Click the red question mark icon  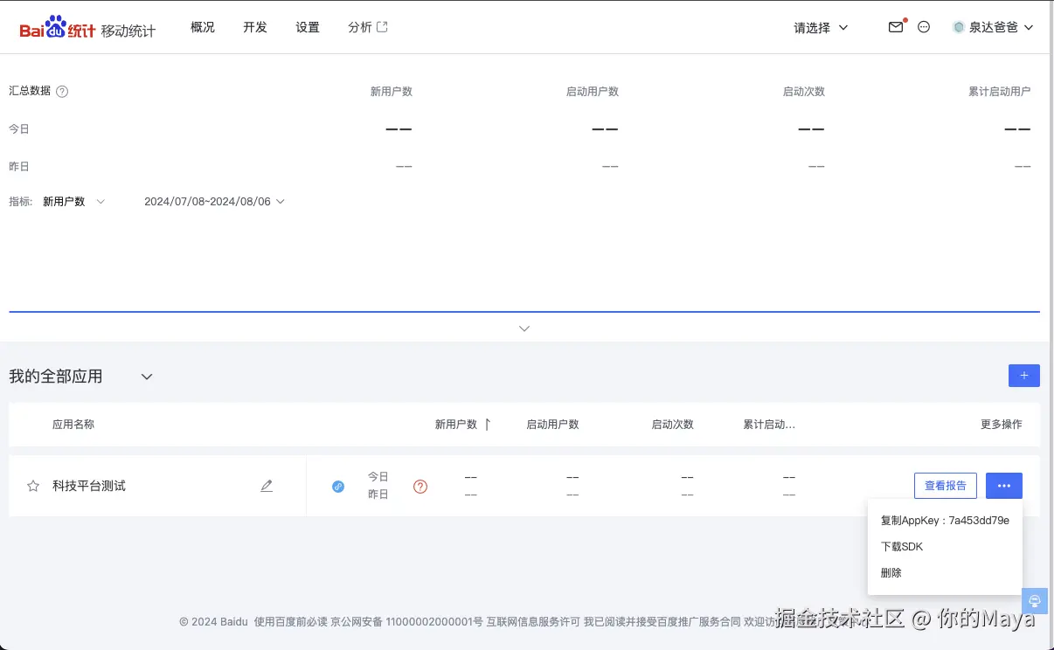[420, 487]
